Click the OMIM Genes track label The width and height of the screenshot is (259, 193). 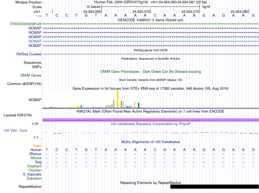[x=31, y=76]
